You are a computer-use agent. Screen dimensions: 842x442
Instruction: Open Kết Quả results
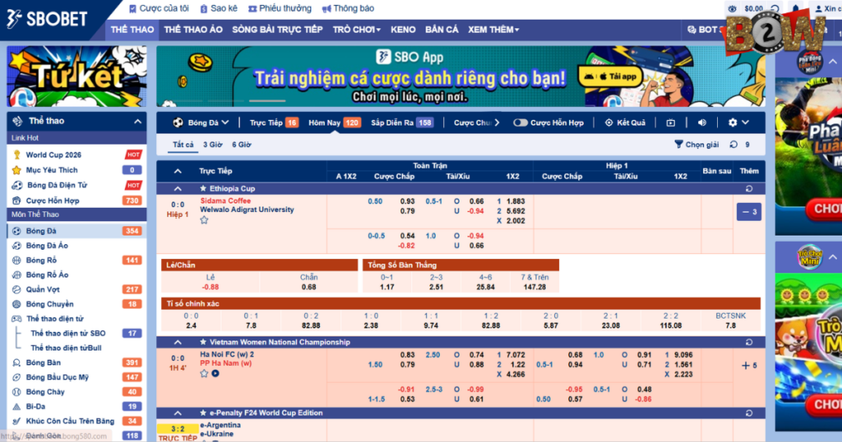click(625, 123)
